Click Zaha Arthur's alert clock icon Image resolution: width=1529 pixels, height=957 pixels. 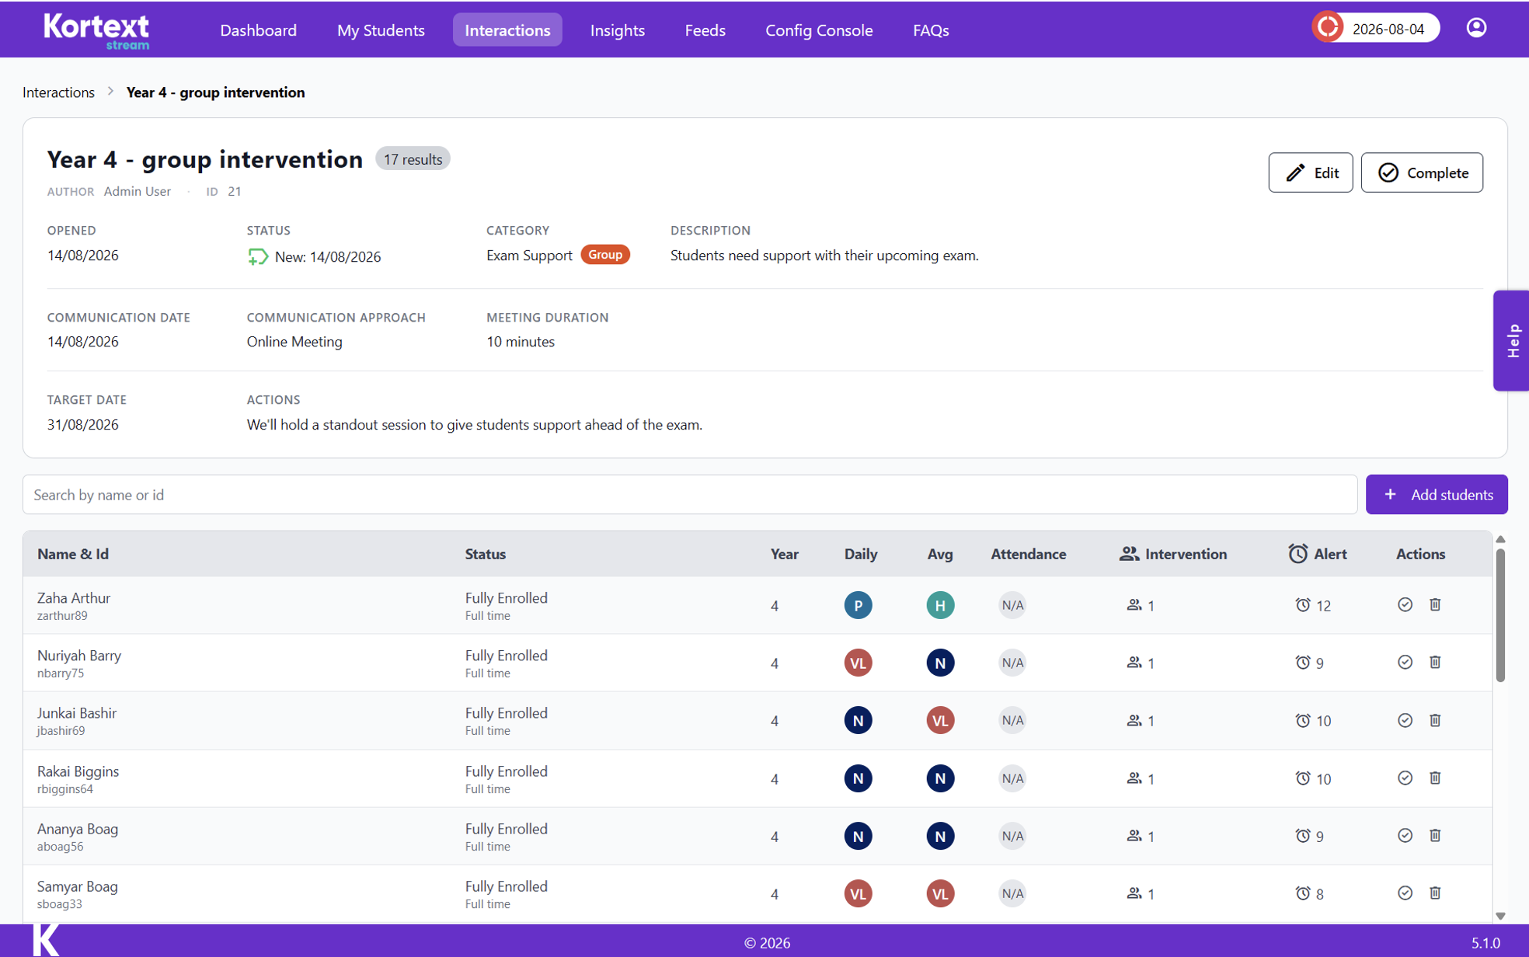(1303, 604)
